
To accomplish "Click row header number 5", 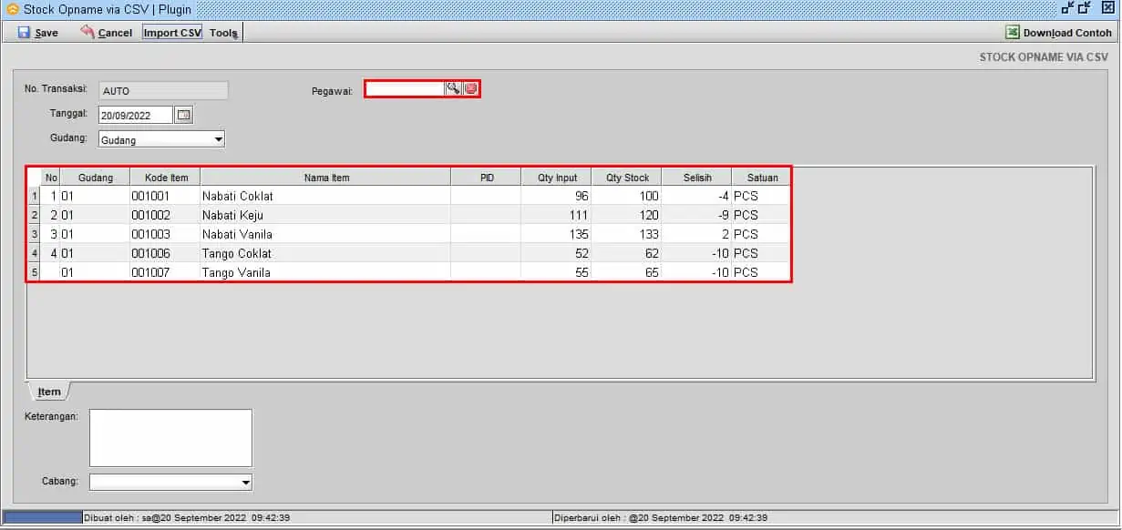I will point(35,272).
